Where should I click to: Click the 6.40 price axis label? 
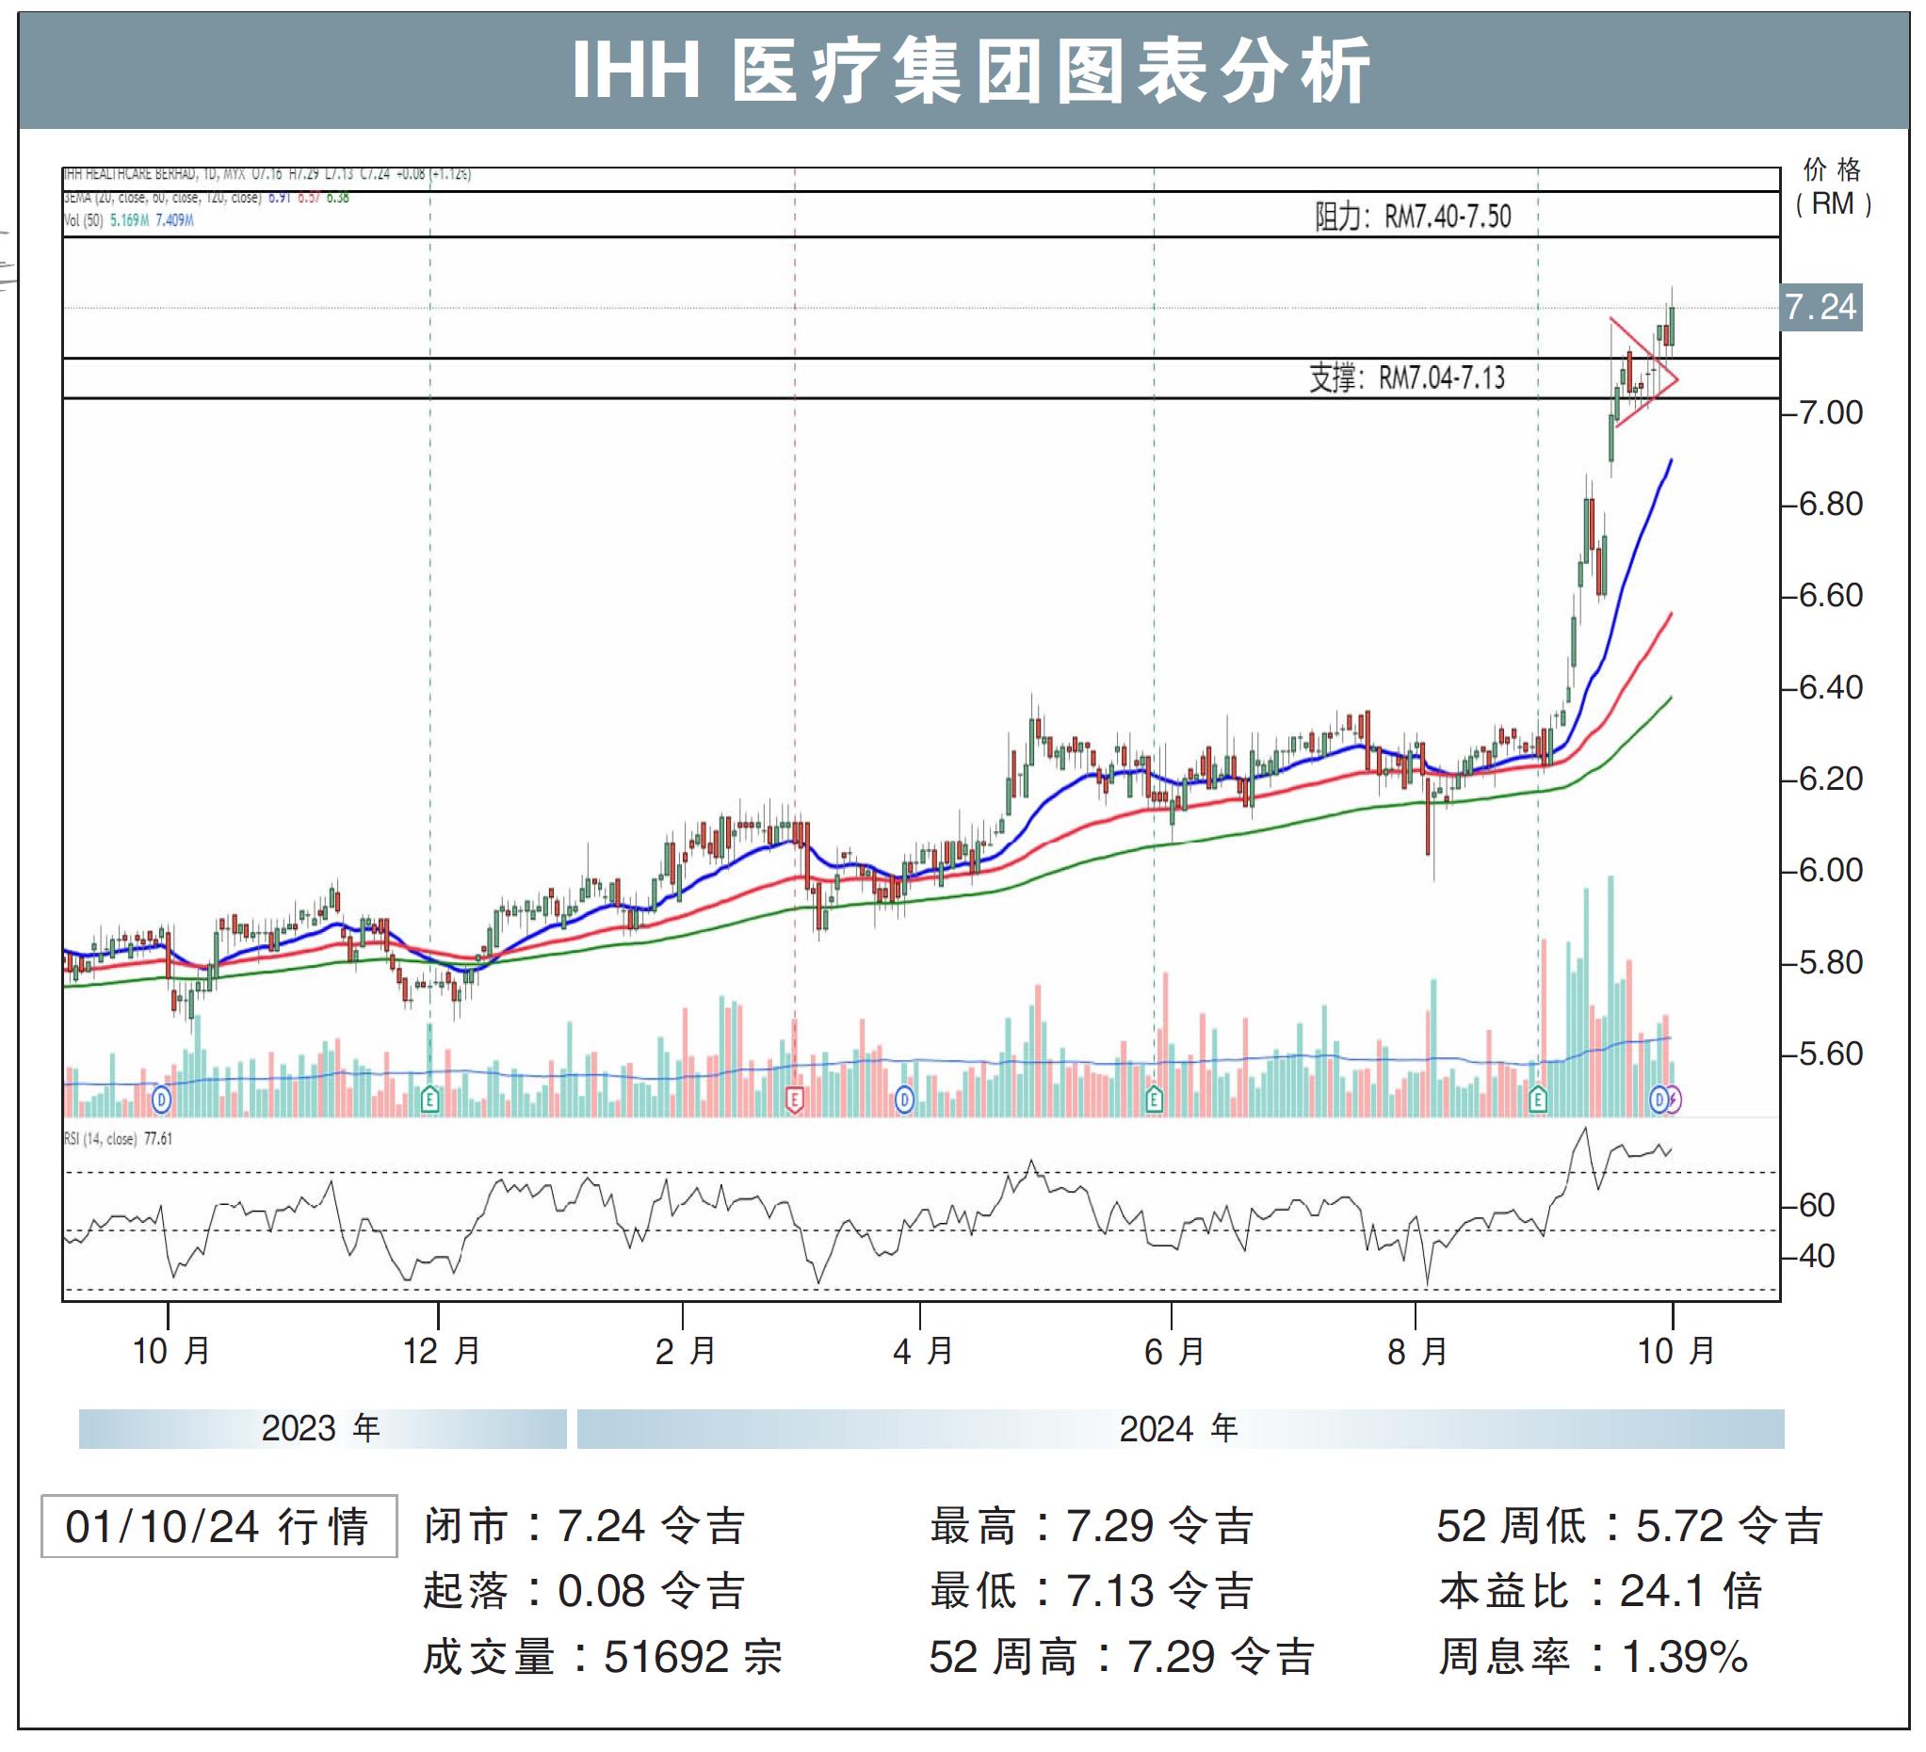point(1831,687)
